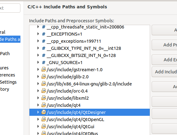Expand the selected QtDesigner include path
The width and height of the screenshot is (177, 135).
[x=38, y=112]
